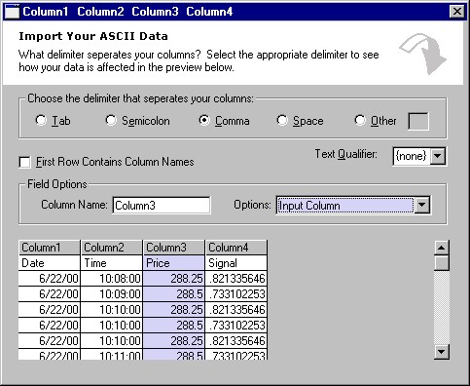This screenshot has width=470, height=386.
Task: Click the Time cell in preview
Action: coord(112,263)
